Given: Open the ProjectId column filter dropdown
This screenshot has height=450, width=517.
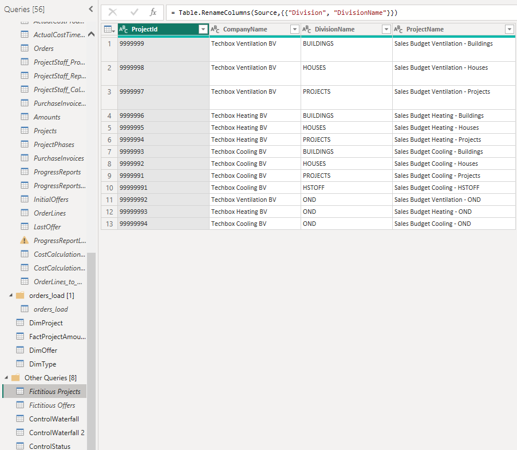Looking at the screenshot, I should tap(203, 29).
